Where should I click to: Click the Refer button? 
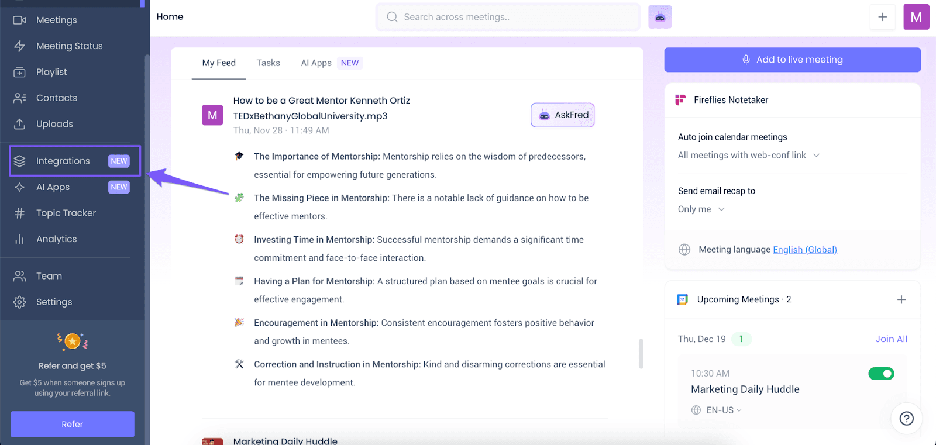pyautogui.click(x=73, y=424)
